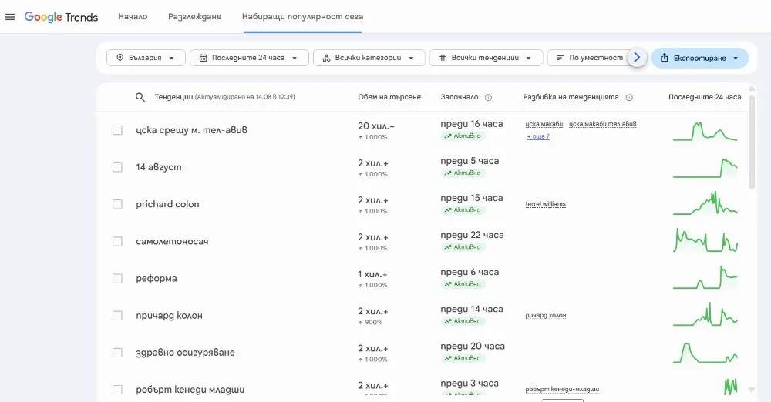Click преди 22 часа start time
Image resolution: width=771 pixels, height=402 pixels.
(472, 235)
